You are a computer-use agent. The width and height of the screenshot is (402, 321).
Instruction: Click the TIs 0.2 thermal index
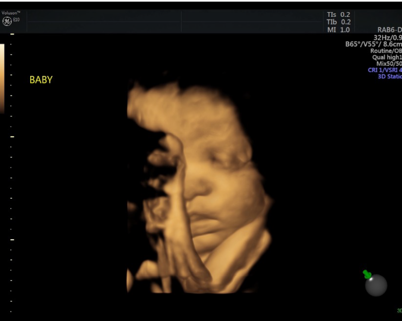[x=339, y=15]
